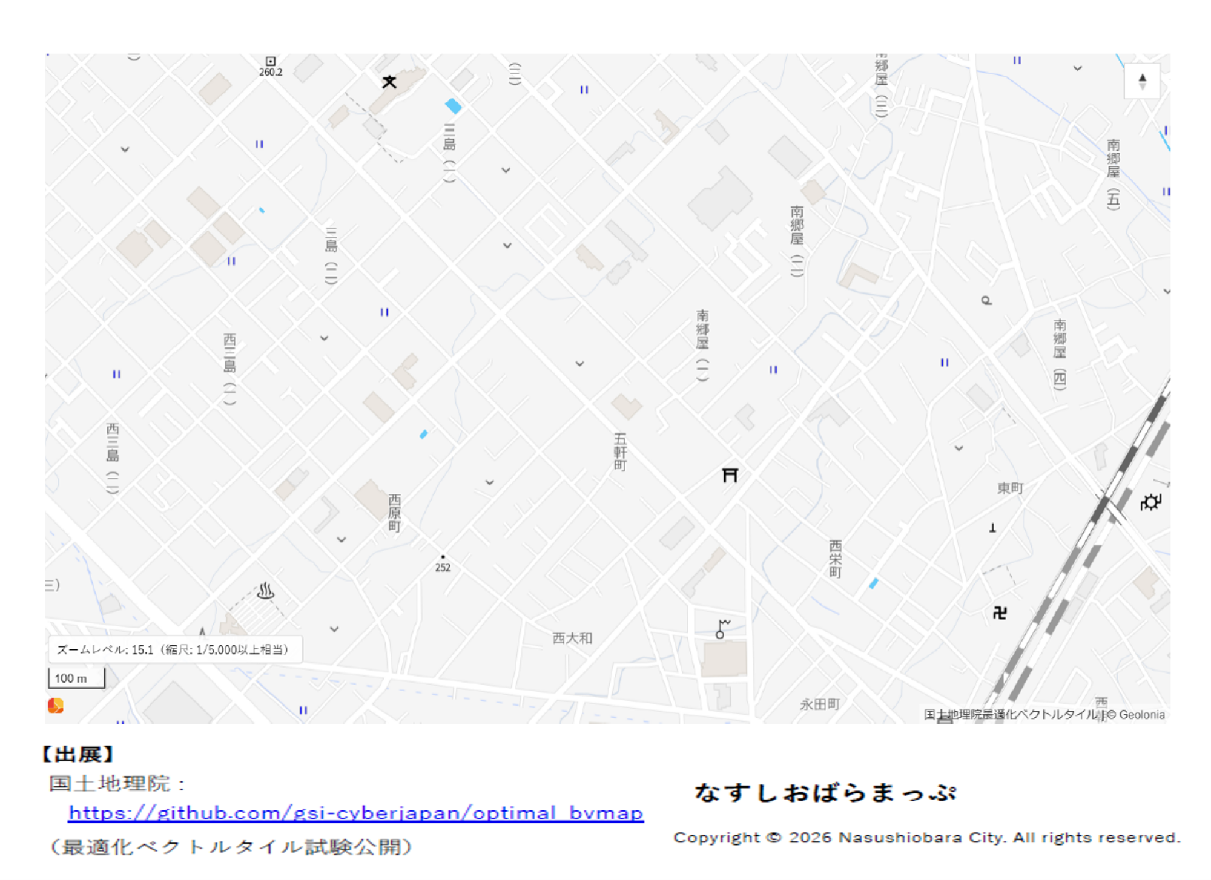Click the flag symbol near 西大和
The height and width of the screenshot is (880, 1211).
point(722,628)
